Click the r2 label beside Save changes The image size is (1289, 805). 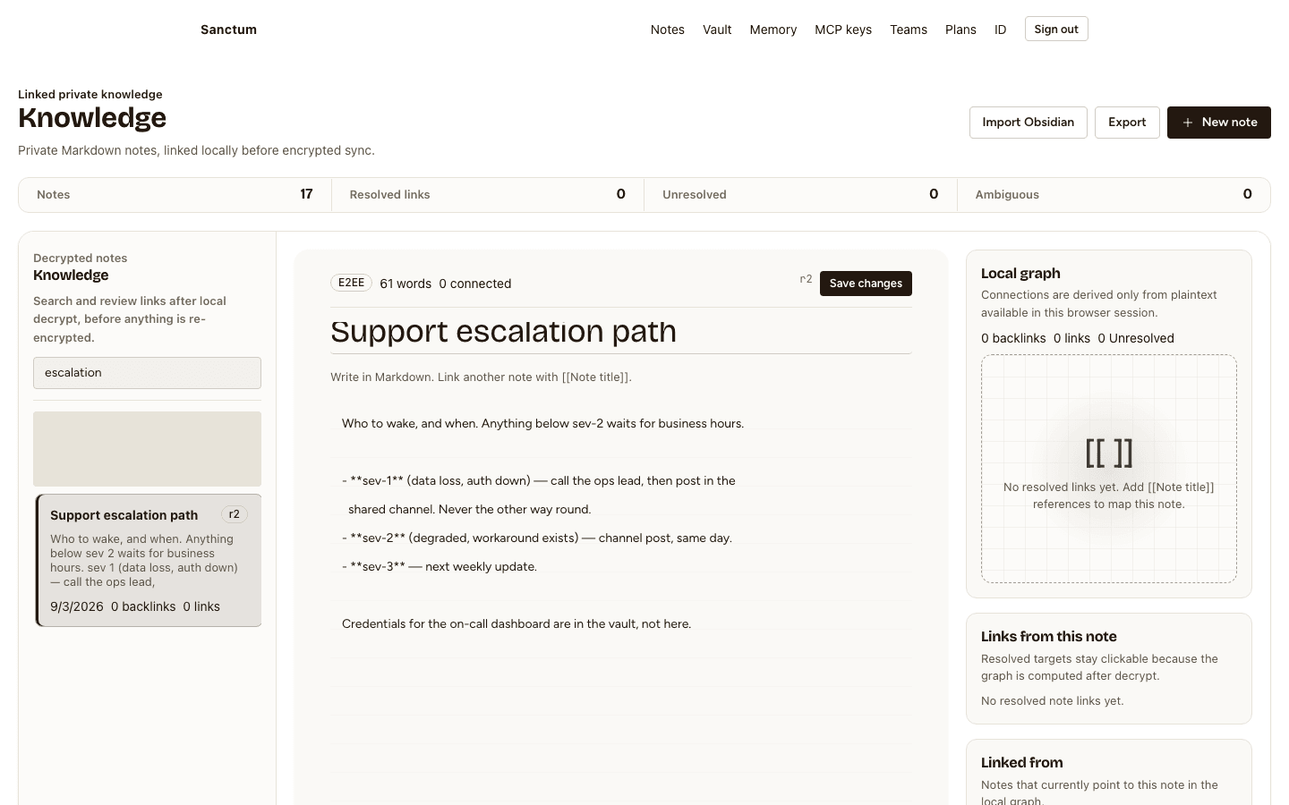click(x=806, y=279)
